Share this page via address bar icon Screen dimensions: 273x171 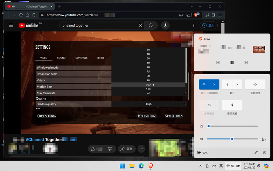(188, 15)
